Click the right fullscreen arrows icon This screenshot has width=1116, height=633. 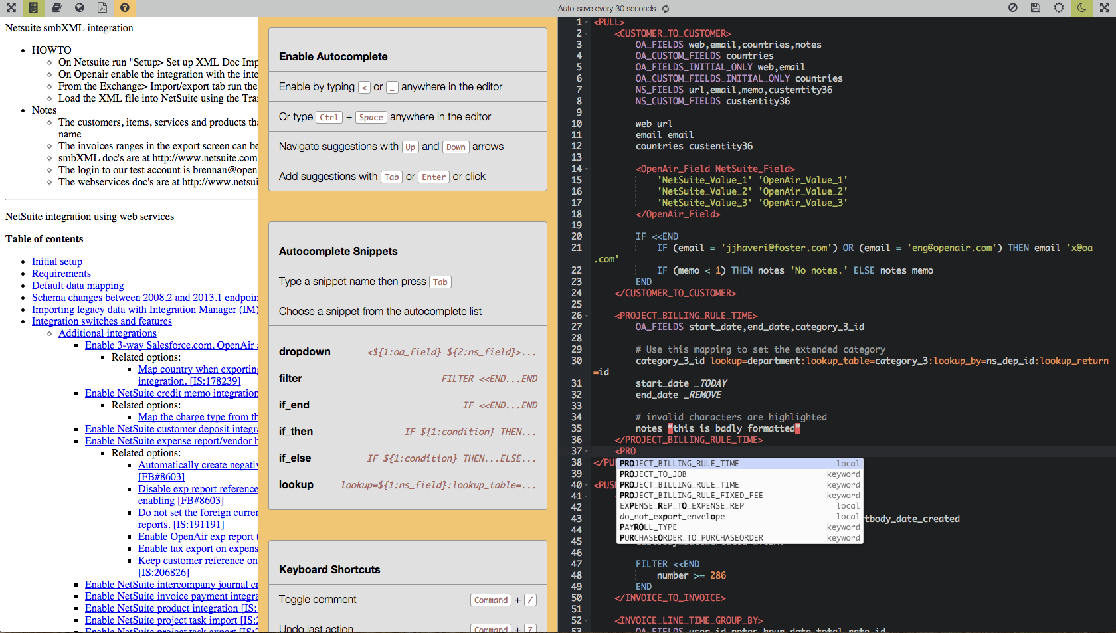pyautogui.click(x=1104, y=8)
